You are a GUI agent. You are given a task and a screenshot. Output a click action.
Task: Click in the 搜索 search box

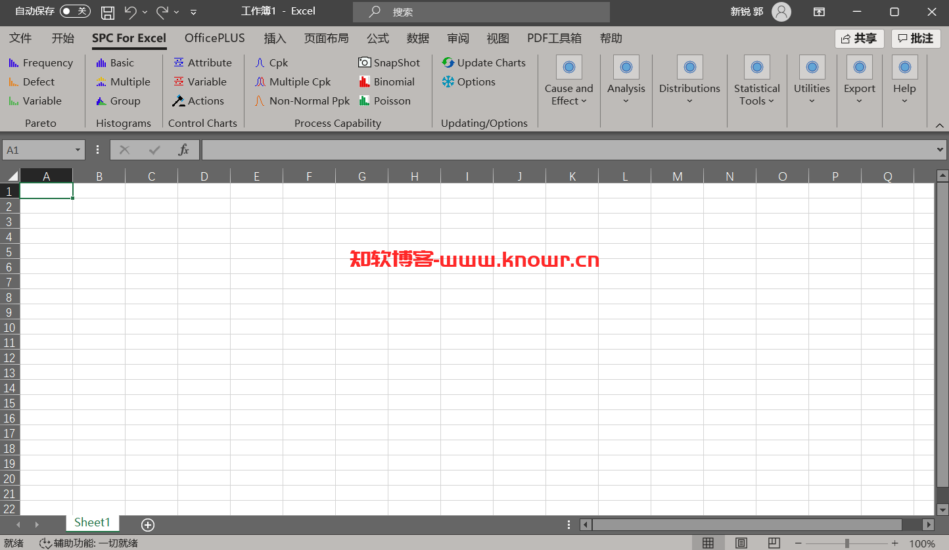[481, 12]
